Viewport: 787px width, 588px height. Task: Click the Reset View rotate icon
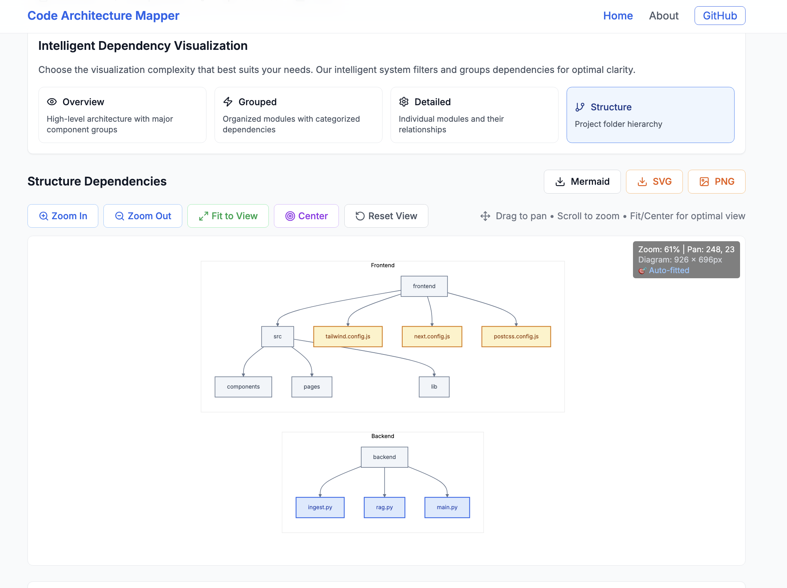pos(360,216)
